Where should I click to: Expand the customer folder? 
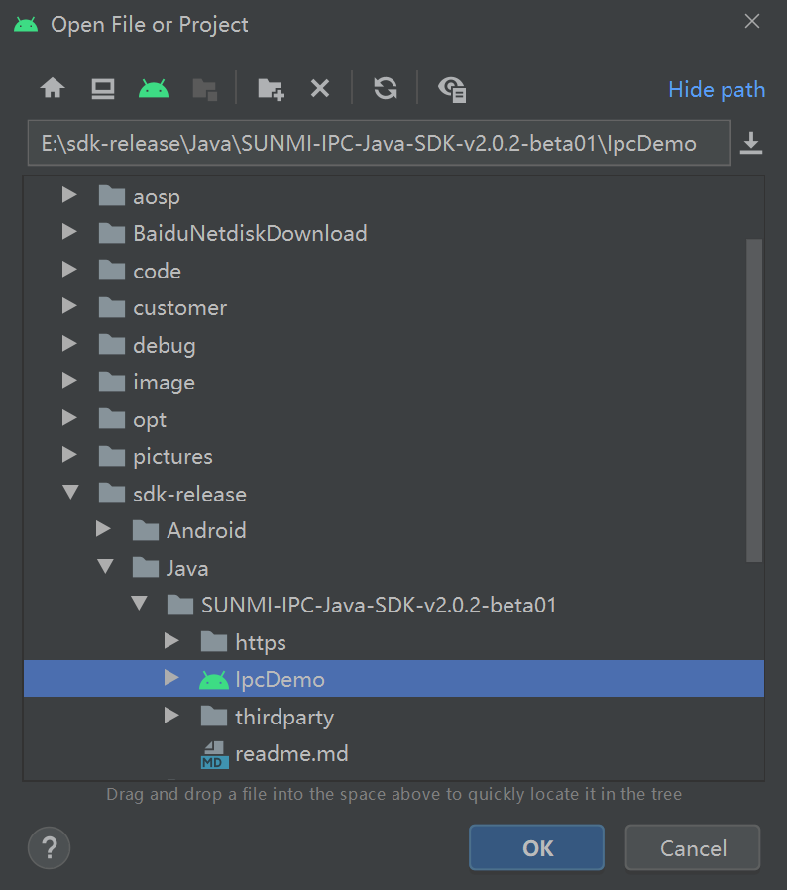(x=69, y=306)
